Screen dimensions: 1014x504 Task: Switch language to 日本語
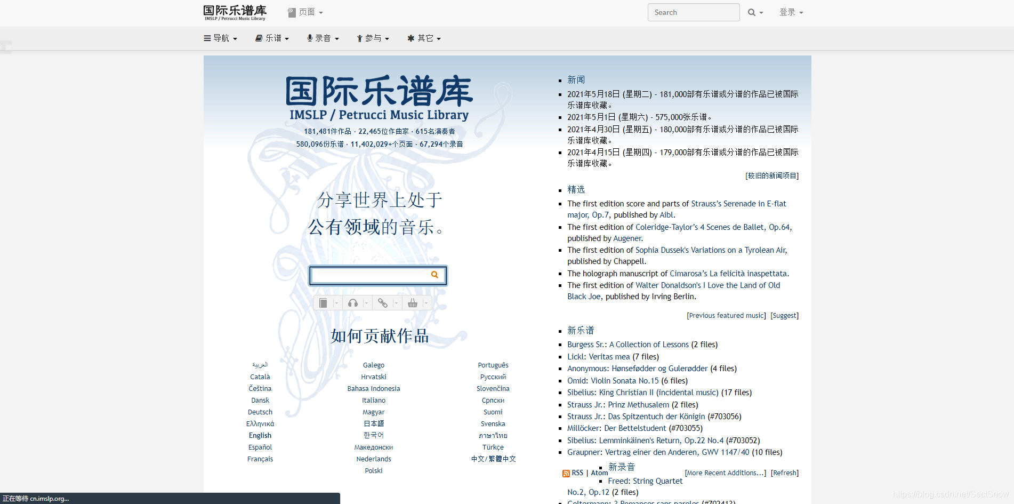(374, 424)
